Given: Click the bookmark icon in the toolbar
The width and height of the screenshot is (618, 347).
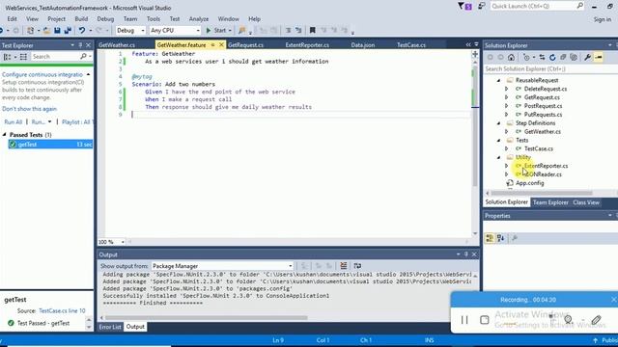Looking at the screenshot, I should click(x=312, y=30).
